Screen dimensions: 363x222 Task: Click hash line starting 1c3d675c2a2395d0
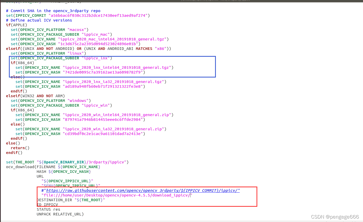point(76,44)
